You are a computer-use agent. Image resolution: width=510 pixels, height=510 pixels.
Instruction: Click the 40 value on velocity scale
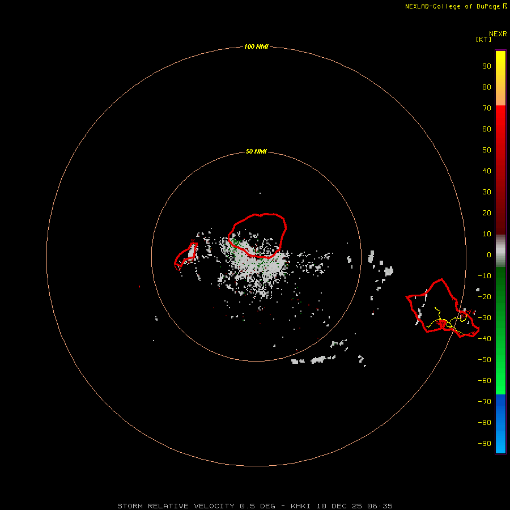click(487, 171)
